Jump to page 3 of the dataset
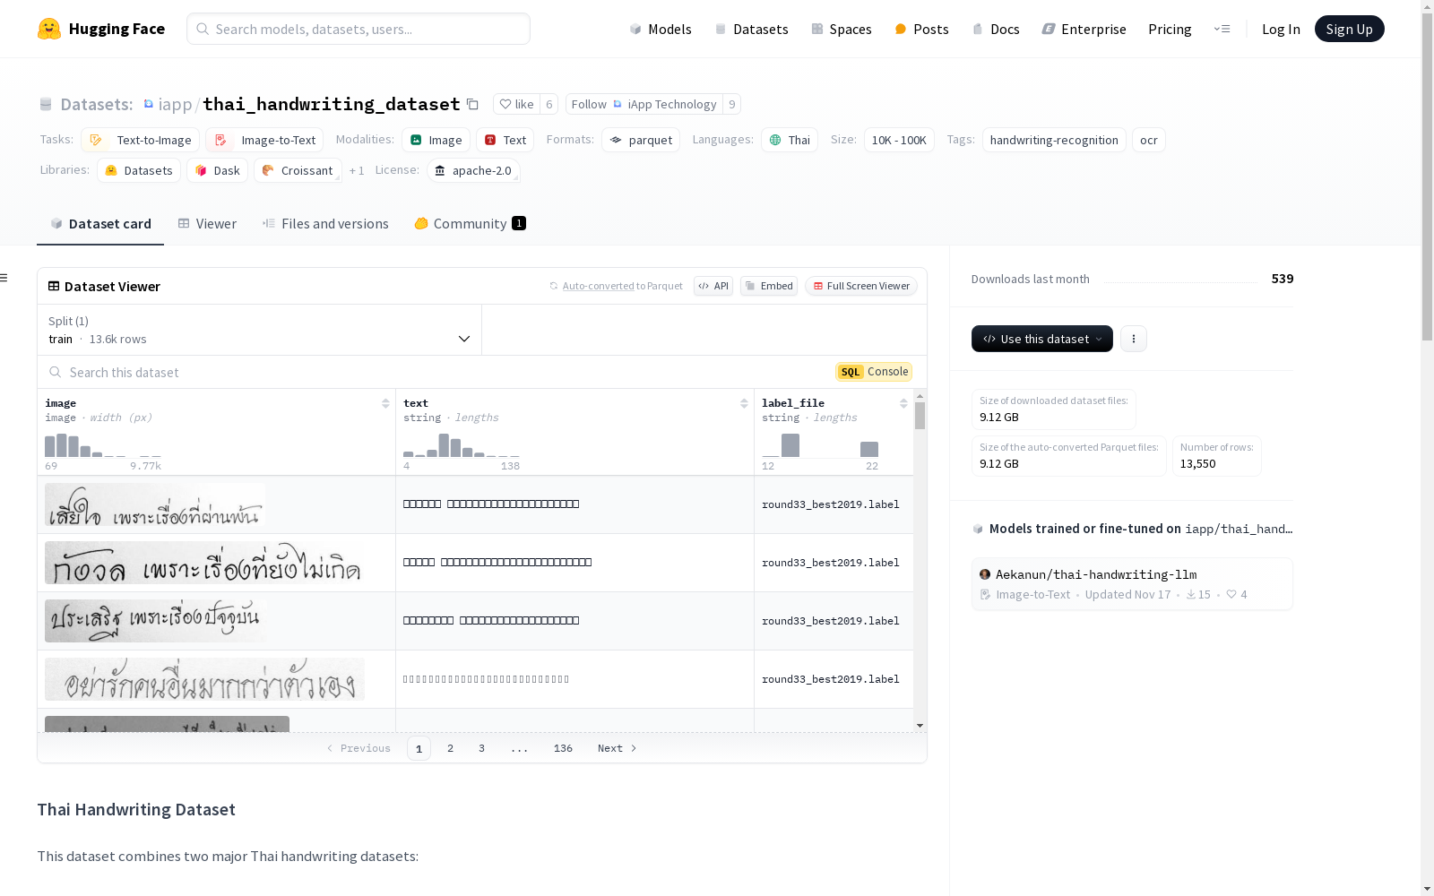This screenshot has height=896, width=1434. [x=481, y=748]
